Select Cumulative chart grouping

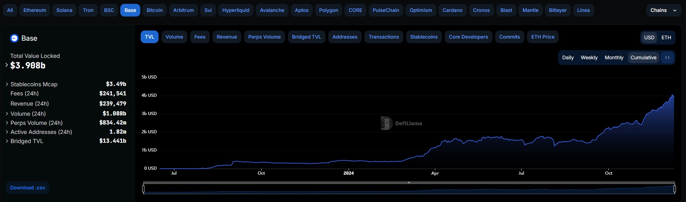tap(643, 58)
